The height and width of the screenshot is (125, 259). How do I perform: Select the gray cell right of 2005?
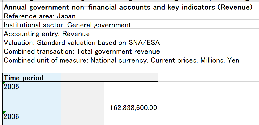coord(82,96)
